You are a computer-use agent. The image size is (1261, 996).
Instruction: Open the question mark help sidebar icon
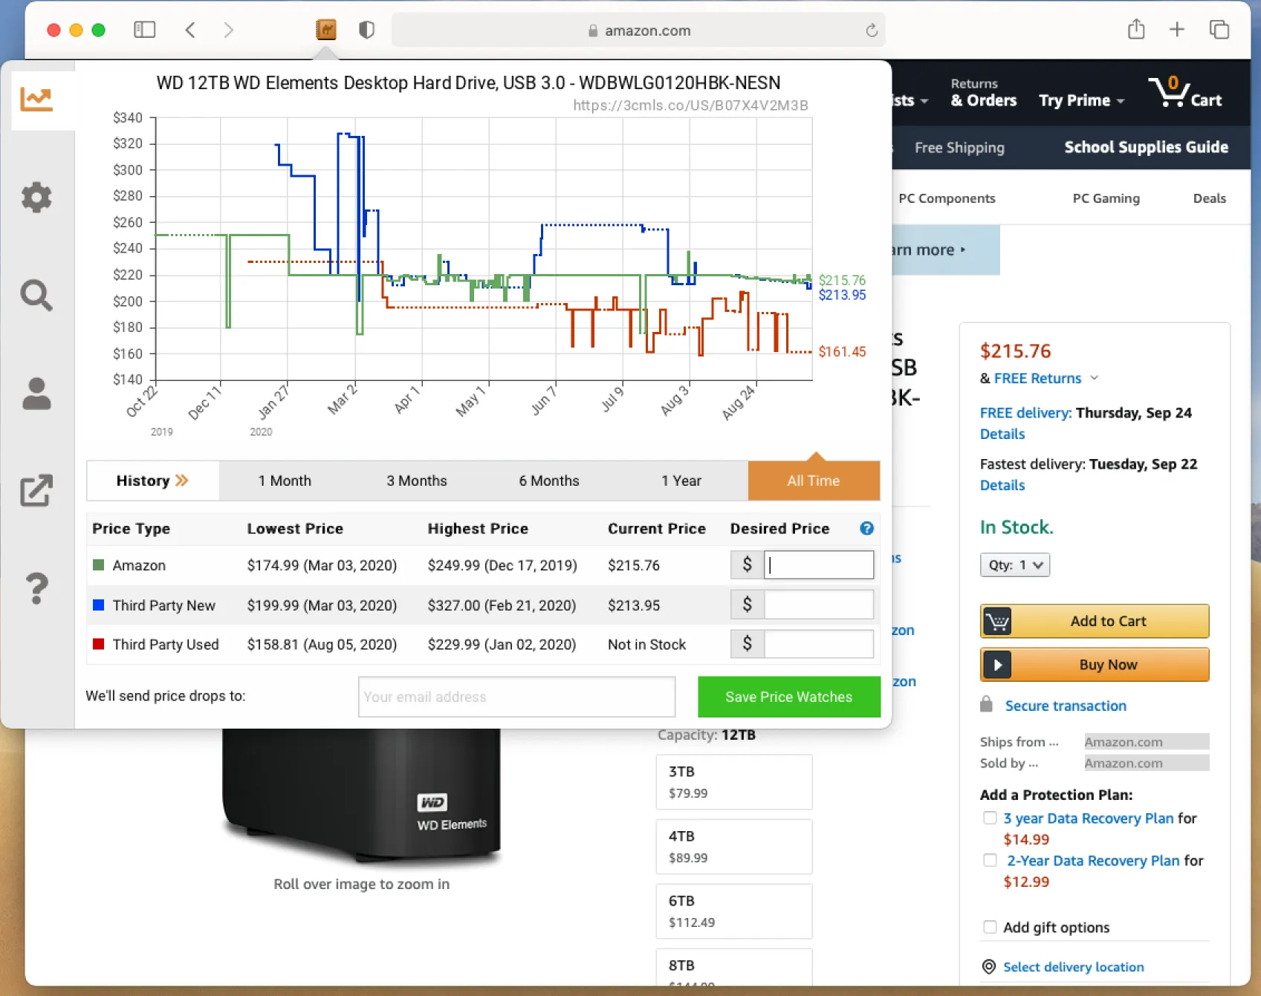36,589
